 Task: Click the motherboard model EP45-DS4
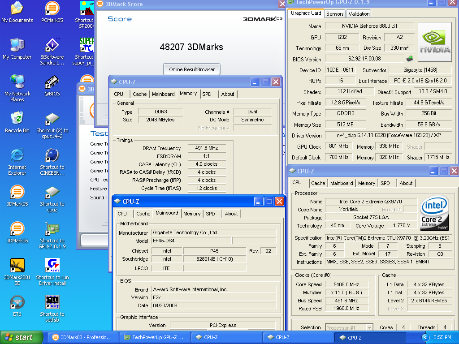(191, 241)
